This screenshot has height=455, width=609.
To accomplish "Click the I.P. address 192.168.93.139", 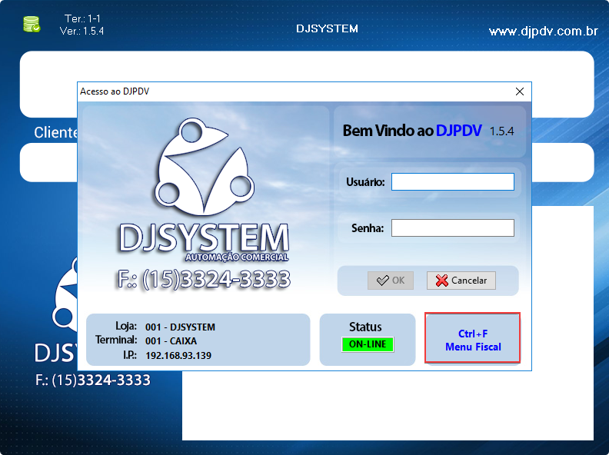I will coord(178,355).
